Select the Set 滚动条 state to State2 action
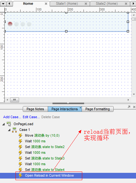This screenshot has height=183, width=136. tap(45, 147)
